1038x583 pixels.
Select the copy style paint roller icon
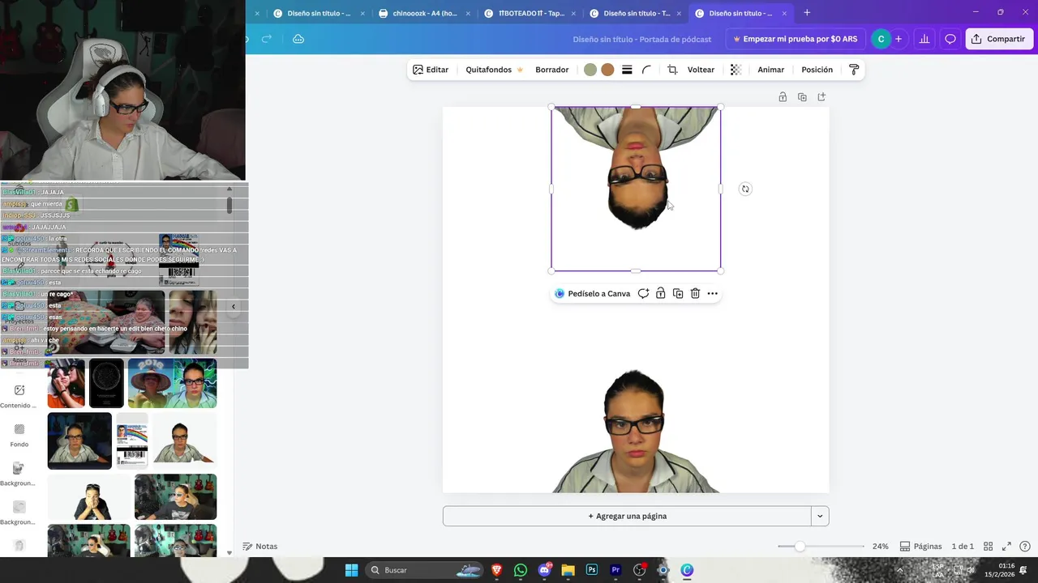click(x=854, y=70)
